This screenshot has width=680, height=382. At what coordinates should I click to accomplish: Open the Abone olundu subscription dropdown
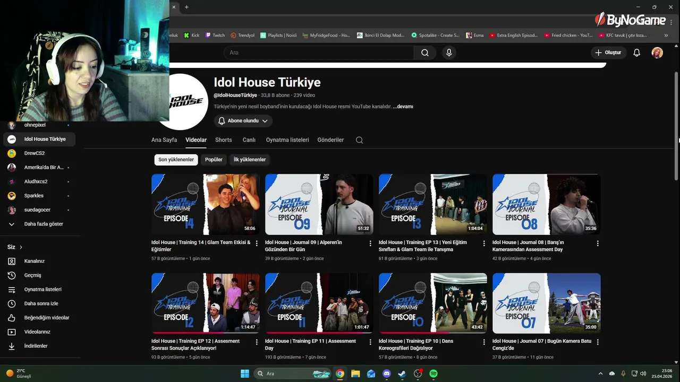tap(243, 121)
